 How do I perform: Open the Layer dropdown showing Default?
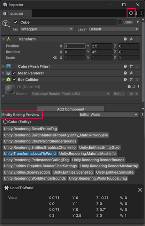(x=114, y=29)
